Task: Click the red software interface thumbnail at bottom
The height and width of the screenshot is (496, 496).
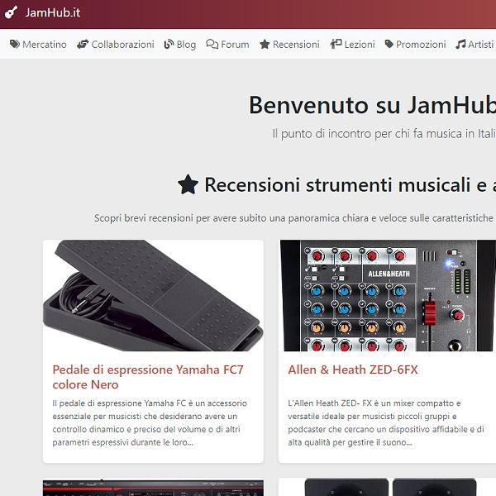Action: [153, 488]
